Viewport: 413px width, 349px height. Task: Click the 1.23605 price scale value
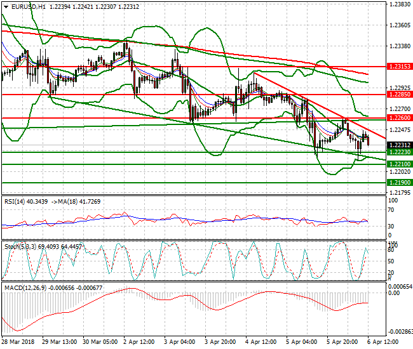(x=400, y=25)
